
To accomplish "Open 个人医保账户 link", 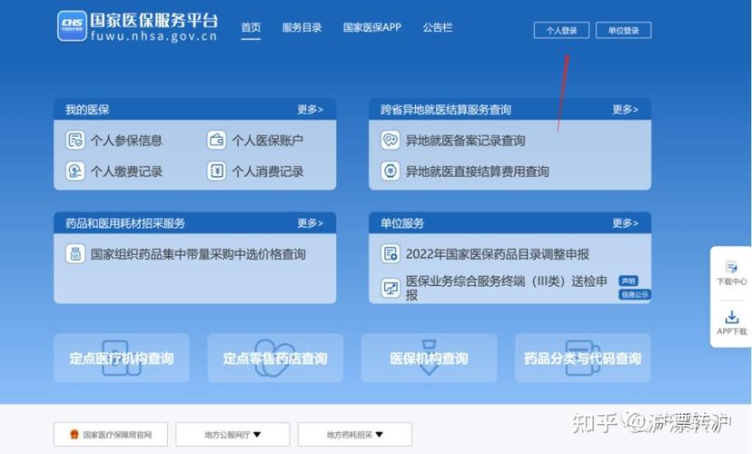I will 268,141.
